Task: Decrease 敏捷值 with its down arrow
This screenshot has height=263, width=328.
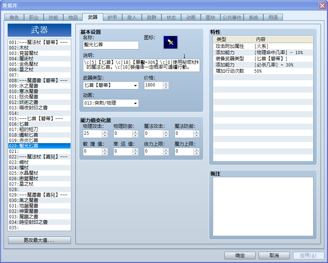Action: (105, 153)
